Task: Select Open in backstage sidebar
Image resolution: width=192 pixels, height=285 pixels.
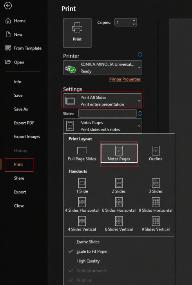Action: [15, 62]
